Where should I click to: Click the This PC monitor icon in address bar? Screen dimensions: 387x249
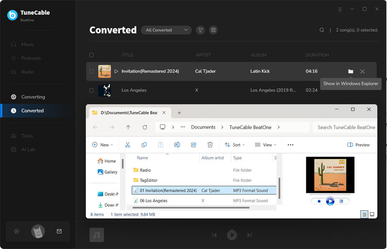click(163, 127)
